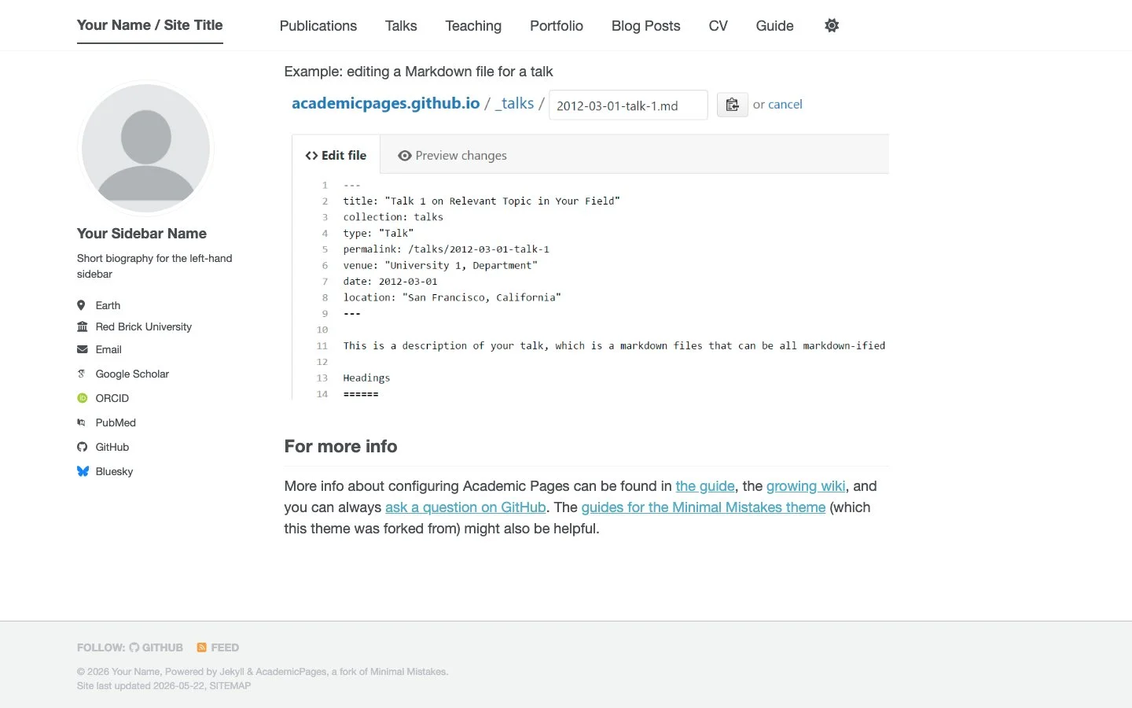Open the Guide page in navigation

pyautogui.click(x=775, y=26)
